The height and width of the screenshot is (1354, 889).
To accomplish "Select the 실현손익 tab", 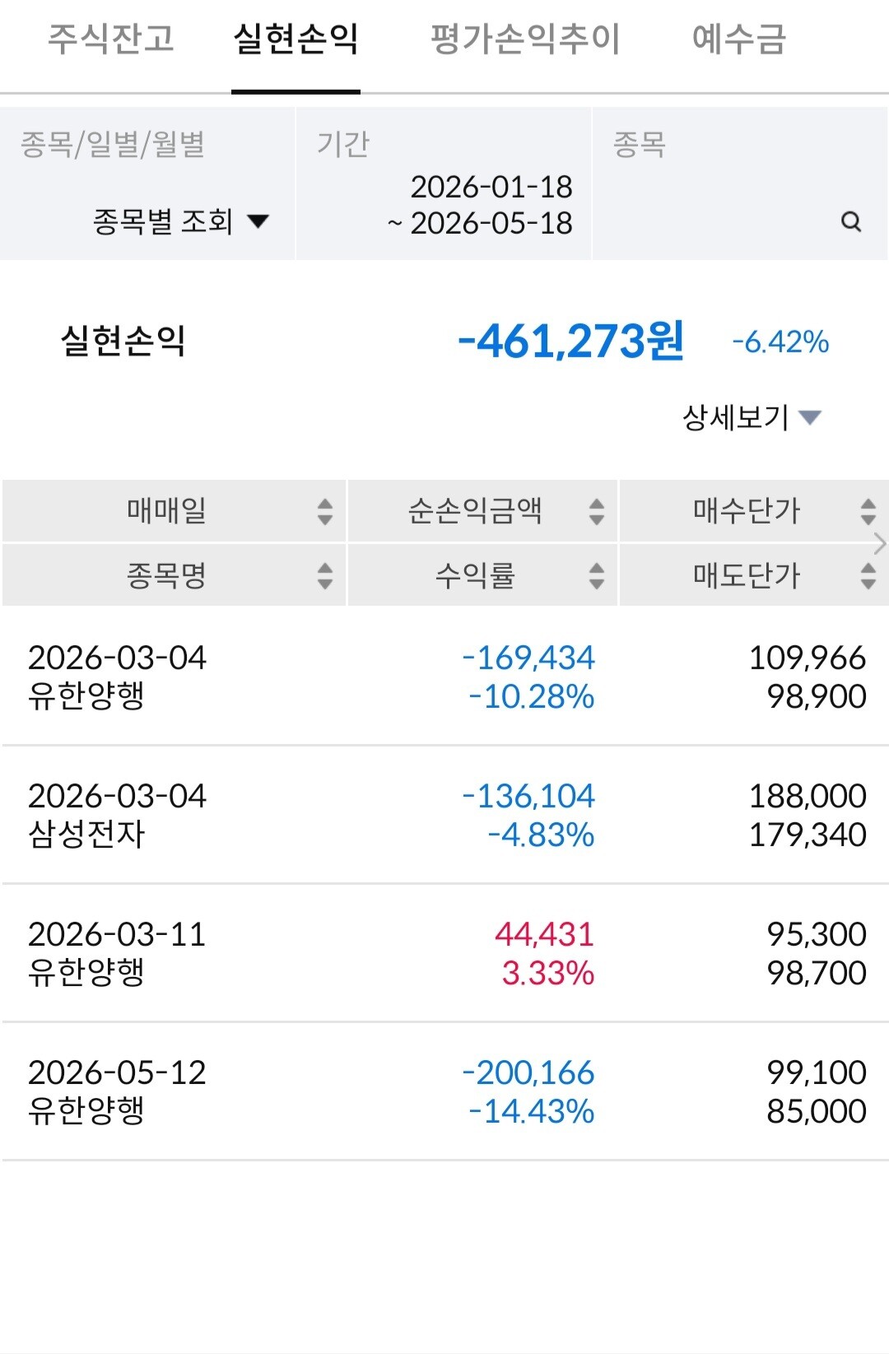I will tap(296, 39).
